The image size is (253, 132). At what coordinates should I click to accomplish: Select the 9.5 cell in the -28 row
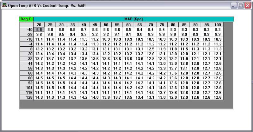[x=61, y=35]
